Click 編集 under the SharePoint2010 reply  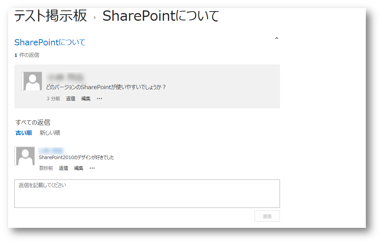79,168
